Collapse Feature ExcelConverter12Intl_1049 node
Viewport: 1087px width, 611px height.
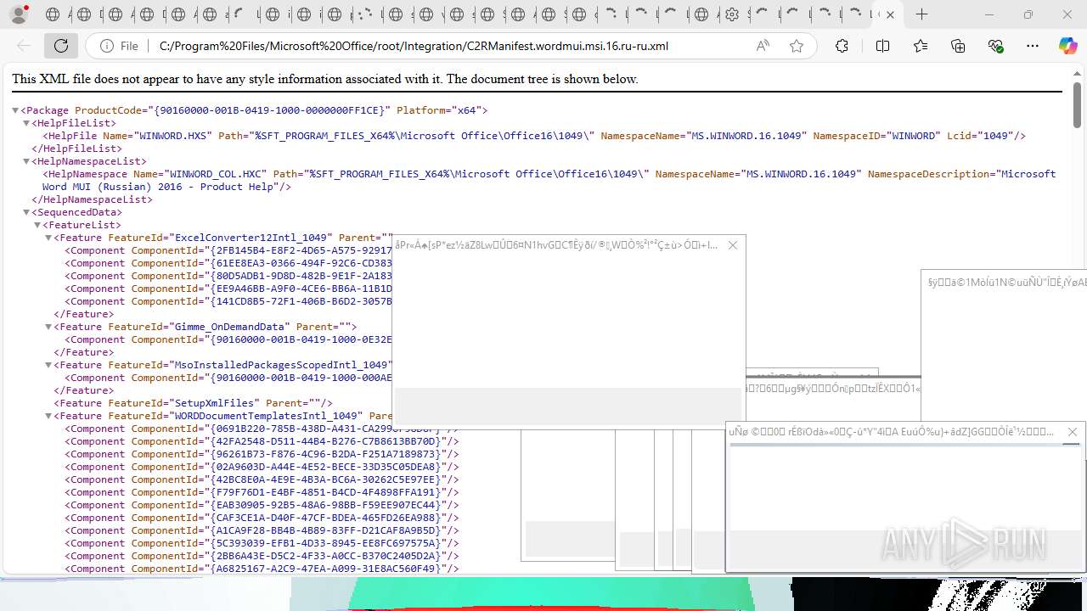click(48, 238)
